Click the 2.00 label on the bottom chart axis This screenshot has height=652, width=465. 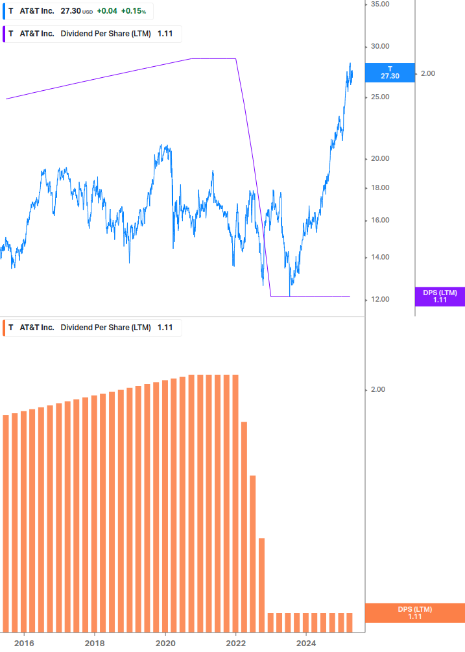tap(377, 390)
